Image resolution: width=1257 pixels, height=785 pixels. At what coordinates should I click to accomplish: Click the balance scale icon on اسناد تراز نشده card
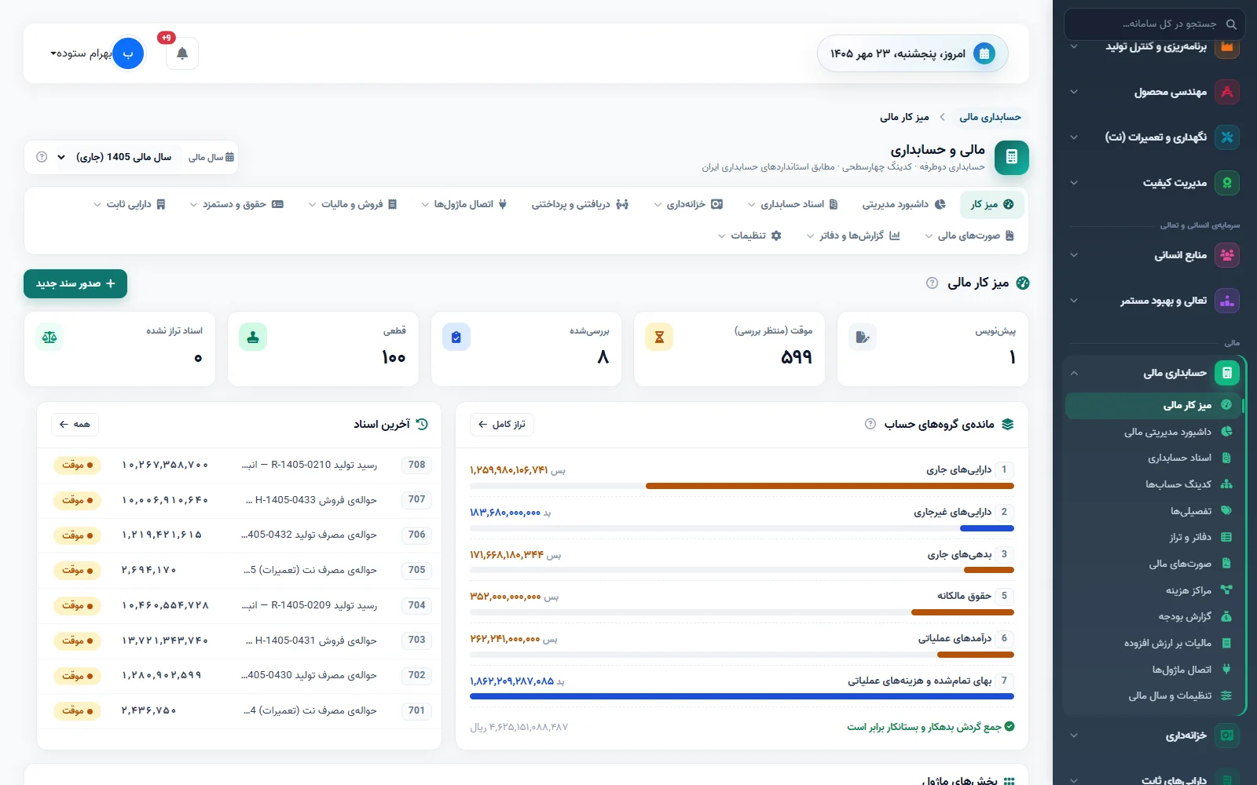coord(49,337)
